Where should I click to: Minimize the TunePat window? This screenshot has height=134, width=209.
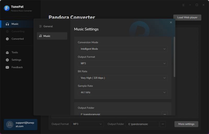click(x=190, y=5)
